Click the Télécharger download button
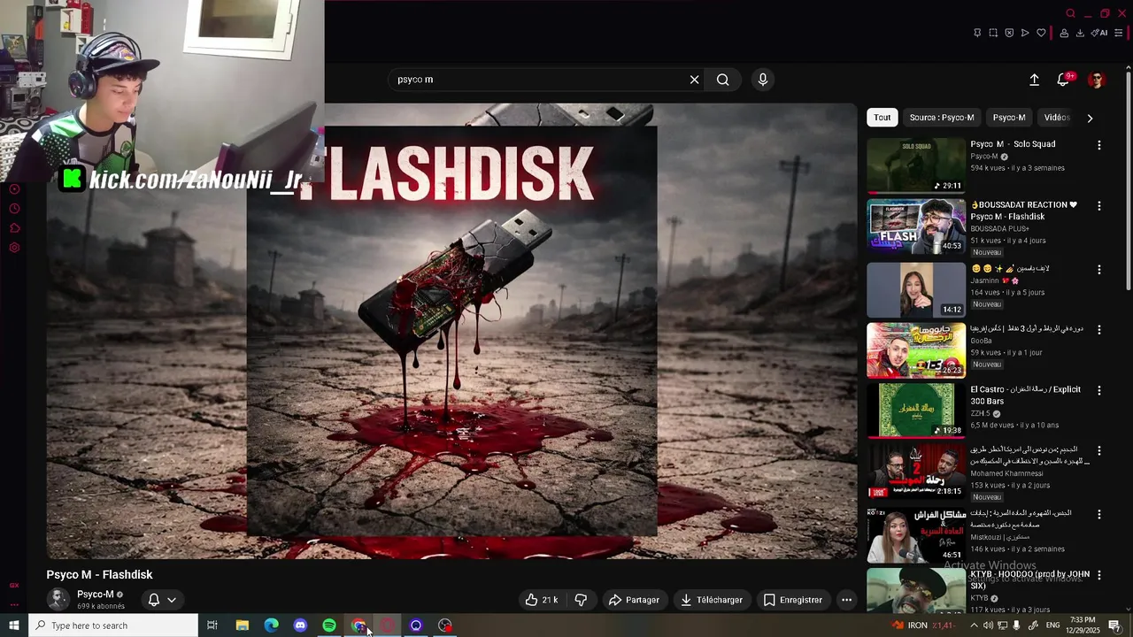The height and width of the screenshot is (637, 1133). pyautogui.click(x=712, y=600)
